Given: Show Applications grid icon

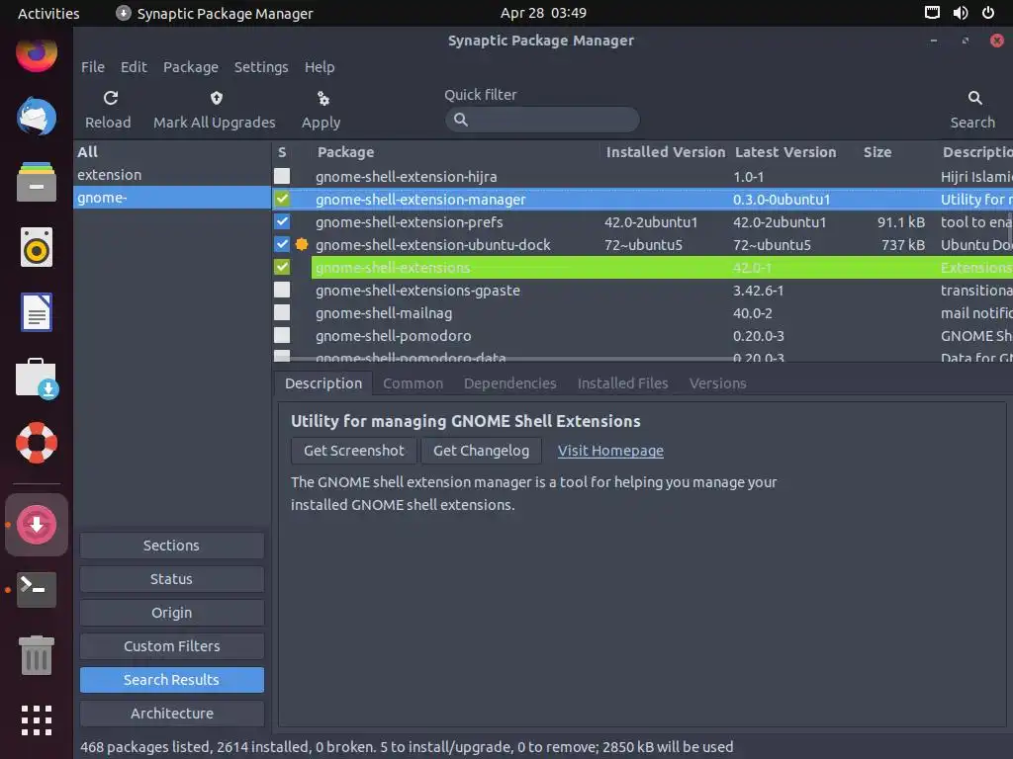Looking at the screenshot, I should 37,720.
